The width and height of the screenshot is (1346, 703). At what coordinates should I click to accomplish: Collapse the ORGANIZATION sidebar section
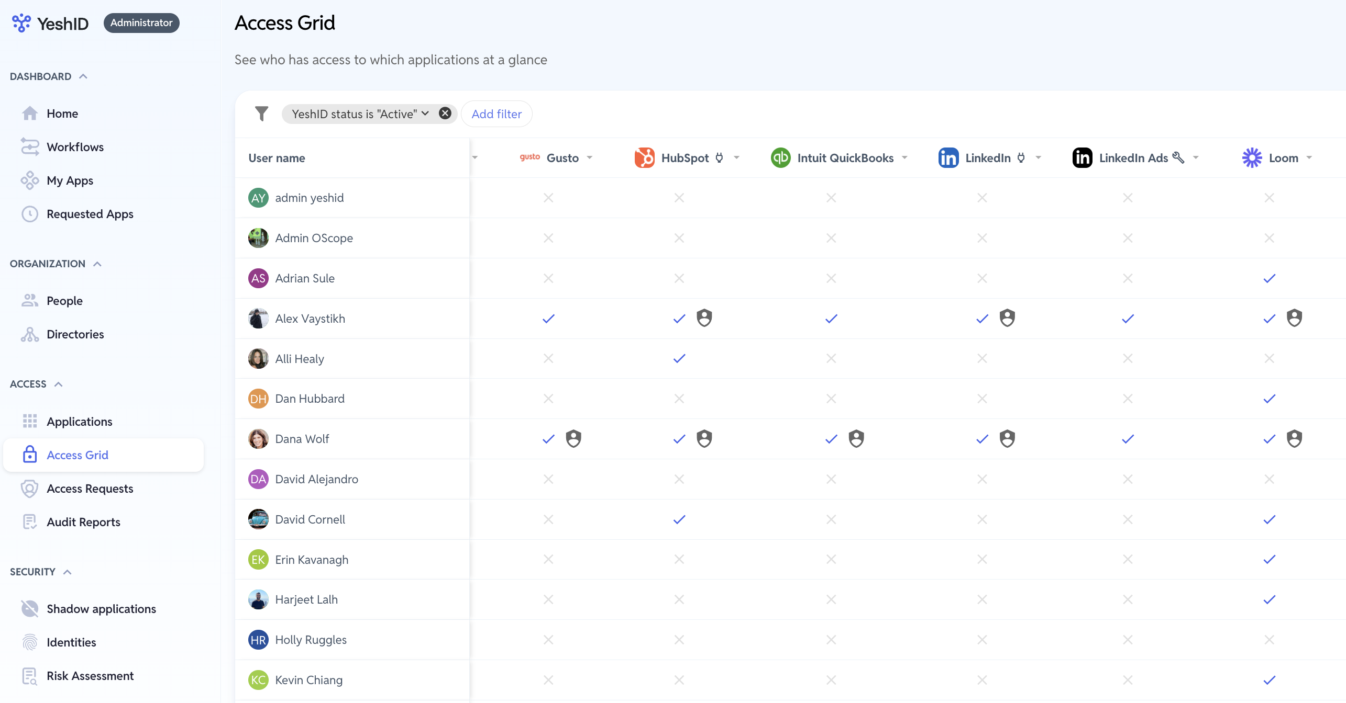point(97,264)
